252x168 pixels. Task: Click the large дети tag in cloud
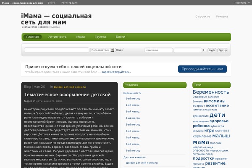tap(217, 115)
